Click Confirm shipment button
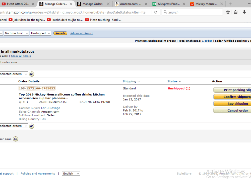The height and width of the screenshot is (188, 251). coord(232,97)
